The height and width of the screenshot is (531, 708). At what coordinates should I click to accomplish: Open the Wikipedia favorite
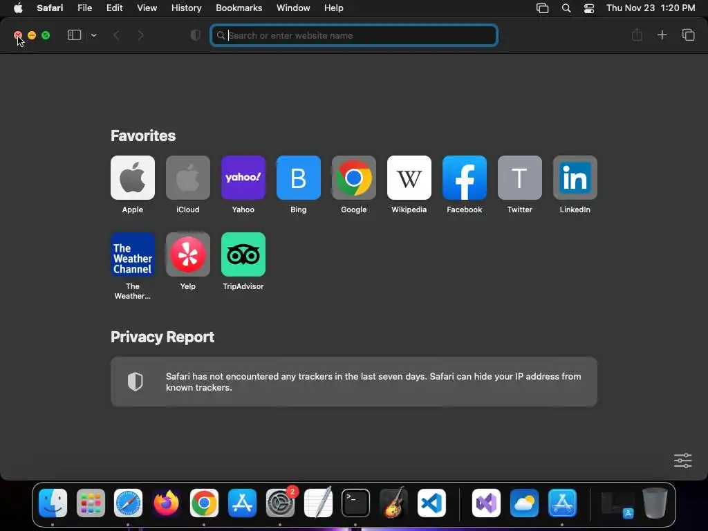coord(409,178)
